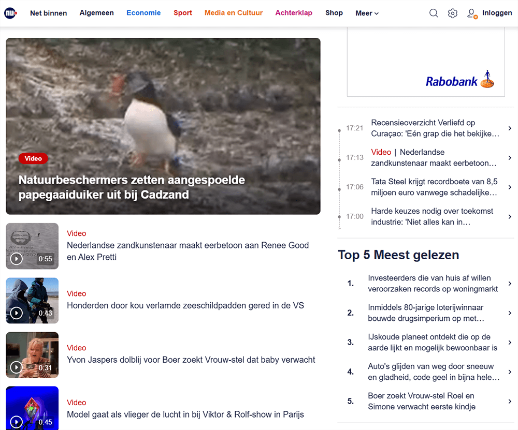The height and width of the screenshot is (430, 518).
Task: Click the Inloggen link
Action: click(497, 13)
